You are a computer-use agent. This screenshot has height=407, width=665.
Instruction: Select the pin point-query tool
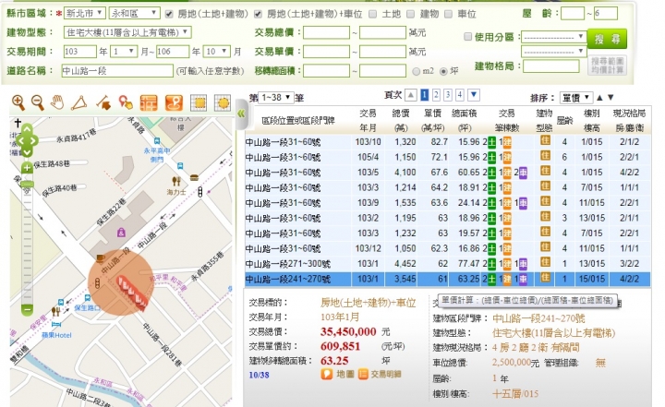pos(126,102)
